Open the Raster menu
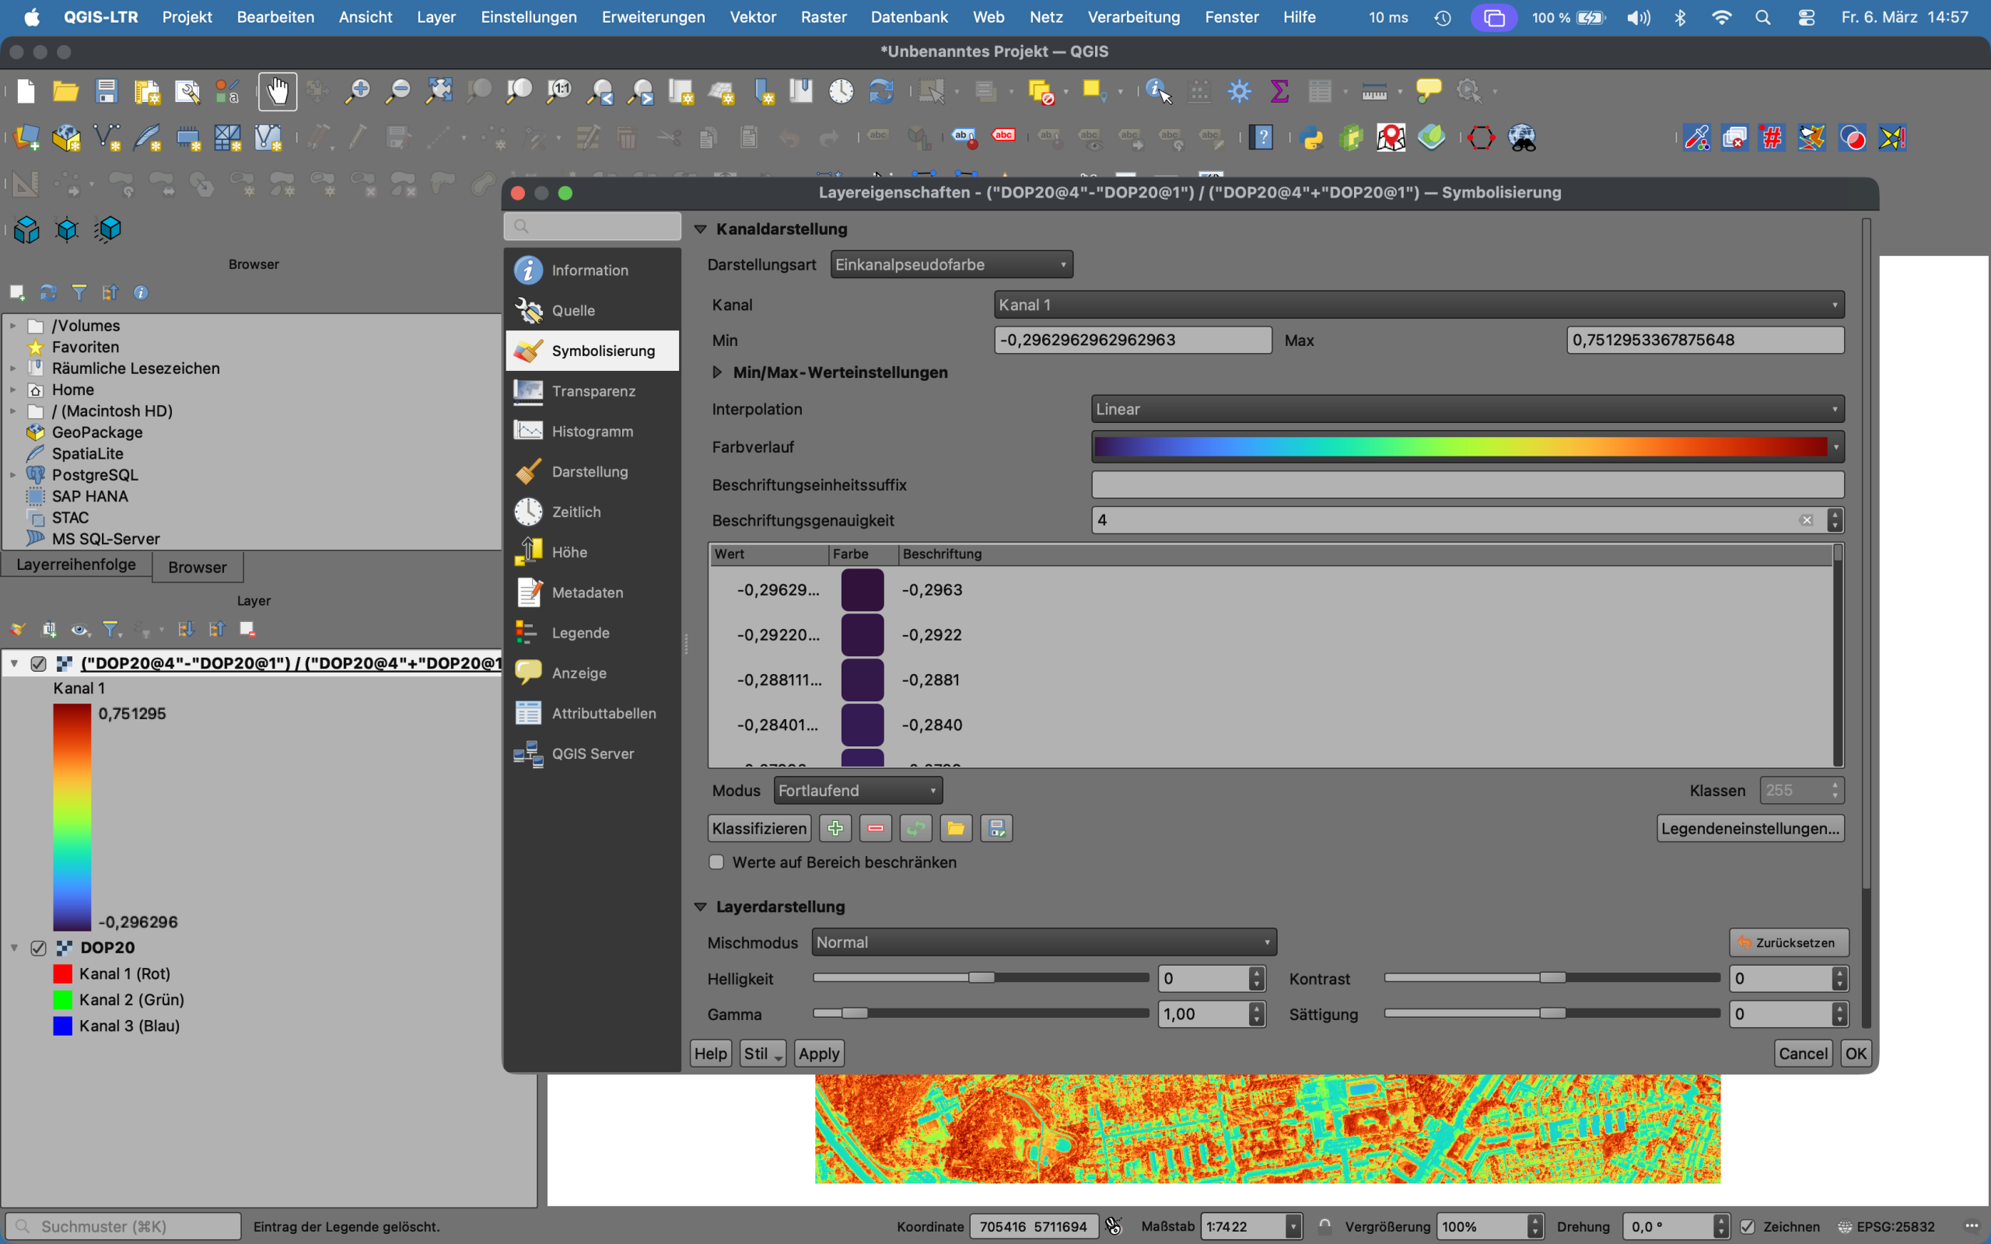This screenshot has width=1991, height=1244. point(823,17)
